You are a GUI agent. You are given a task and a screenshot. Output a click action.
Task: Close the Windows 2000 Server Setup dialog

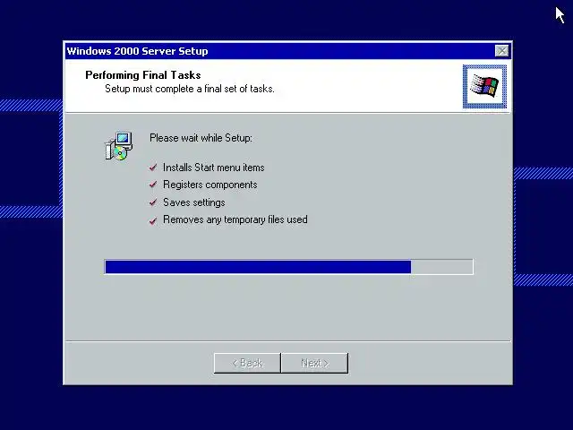click(x=501, y=51)
